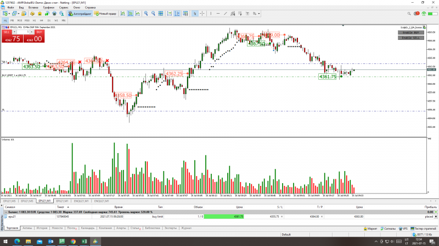Zoom out on the chart
The width and height of the screenshot is (439, 246).
(x=153, y=13)
